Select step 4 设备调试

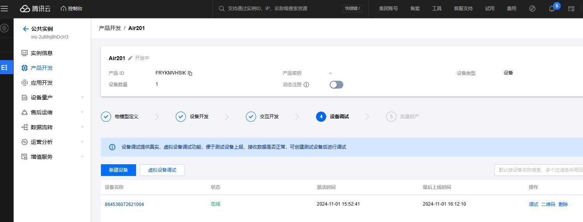pos(332,117)
